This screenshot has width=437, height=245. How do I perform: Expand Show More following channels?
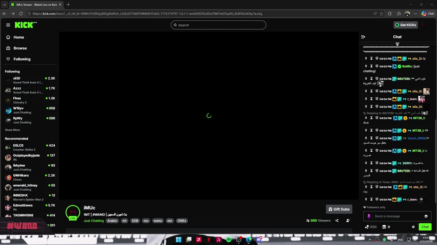tap(12, 130)
